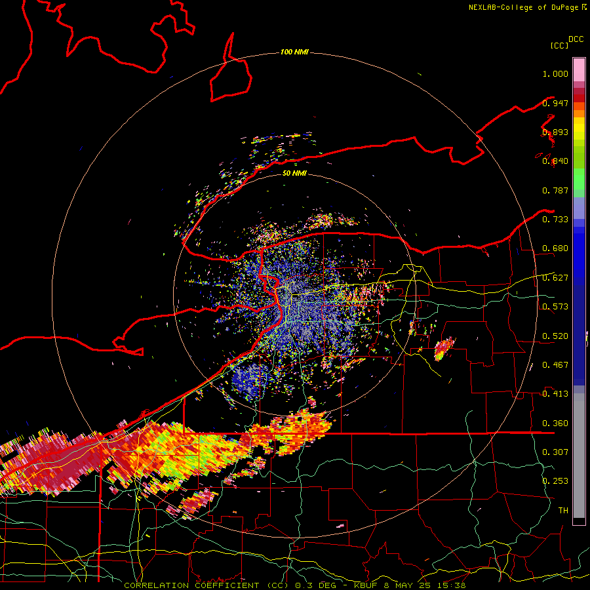Click the 0.787 color scale value

(555, 190)
